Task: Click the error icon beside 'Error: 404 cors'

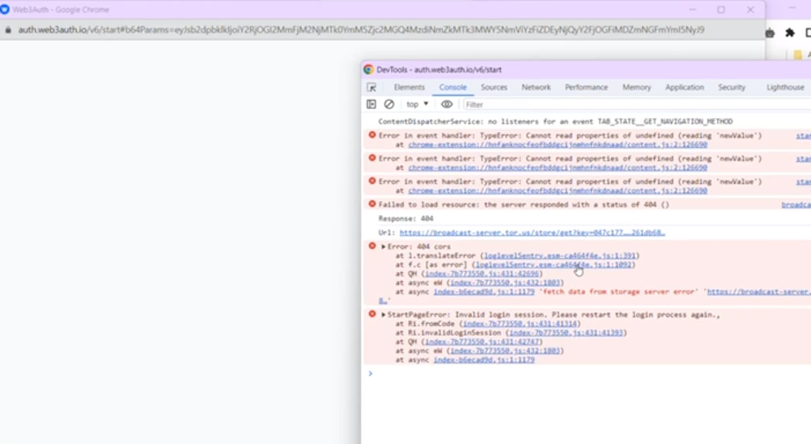Action: point(372,246)
